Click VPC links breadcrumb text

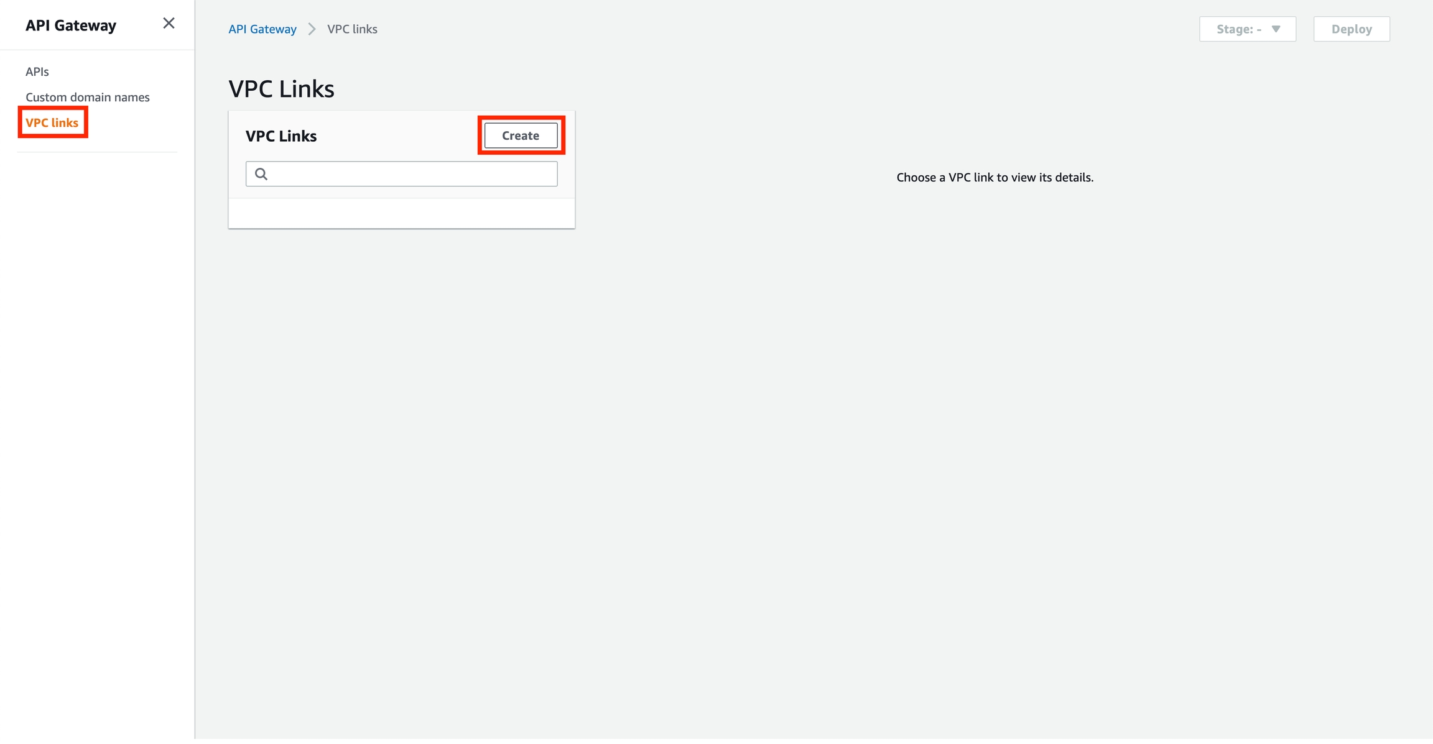pos(352,29)
